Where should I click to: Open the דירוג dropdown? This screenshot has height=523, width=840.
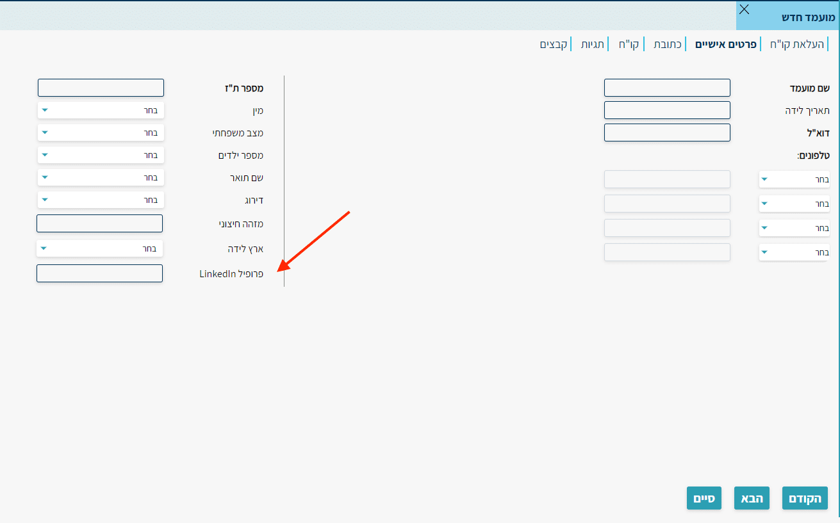(x=101, y=200)
